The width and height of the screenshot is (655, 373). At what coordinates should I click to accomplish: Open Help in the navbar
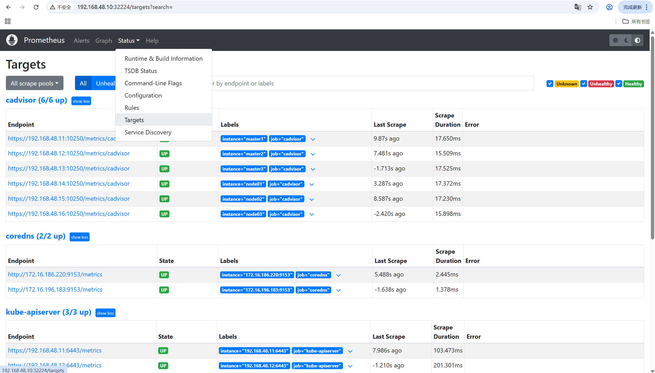(x=152, y=40)
